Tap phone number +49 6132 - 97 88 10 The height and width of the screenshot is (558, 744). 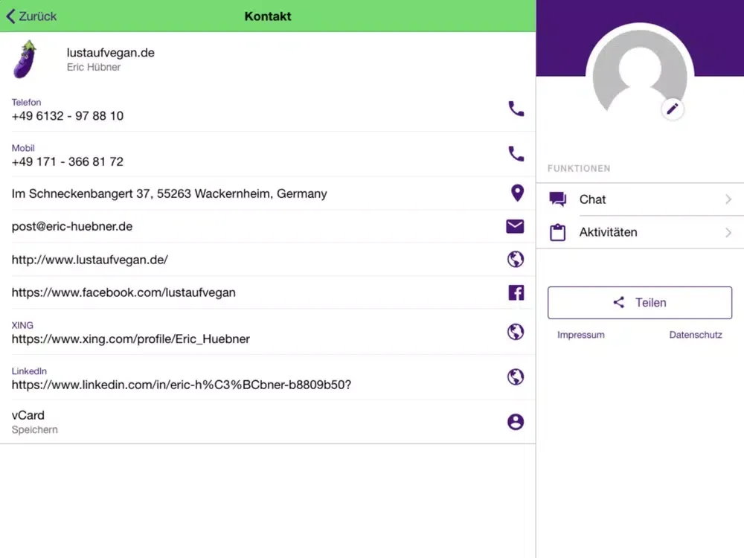coord(68,116)
